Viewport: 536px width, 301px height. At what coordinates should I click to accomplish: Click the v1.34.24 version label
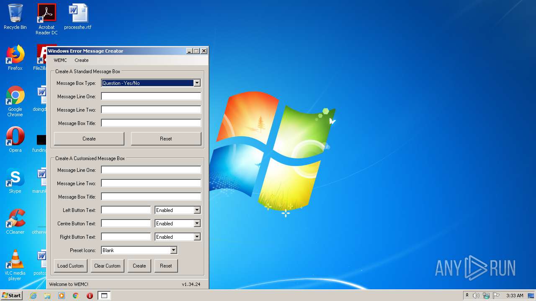pyautogui.click(x=191, y=284)
